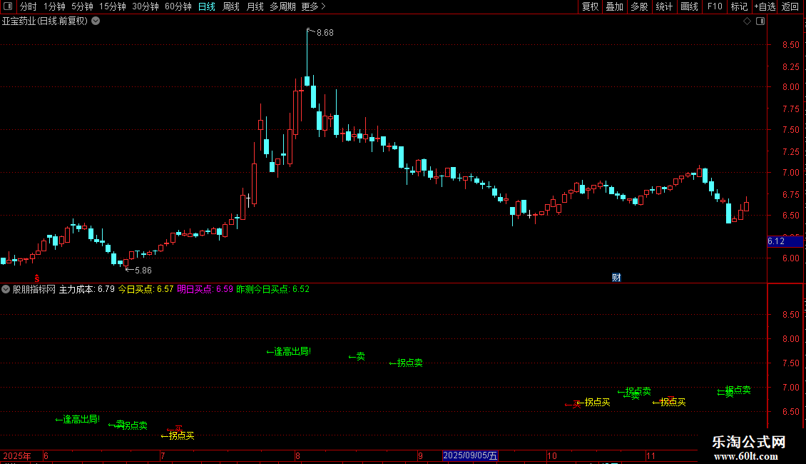
Task: Click the diamond icon at chart top-right
Action: pos(748,21)
